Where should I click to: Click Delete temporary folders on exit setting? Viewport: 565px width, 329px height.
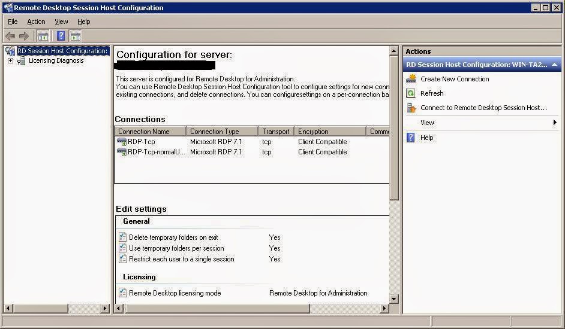(x=173, y=237)
